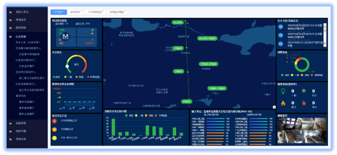Click the 视频监控 sidebar folder icon
This screenshot has width=337, height=155.
10,20
